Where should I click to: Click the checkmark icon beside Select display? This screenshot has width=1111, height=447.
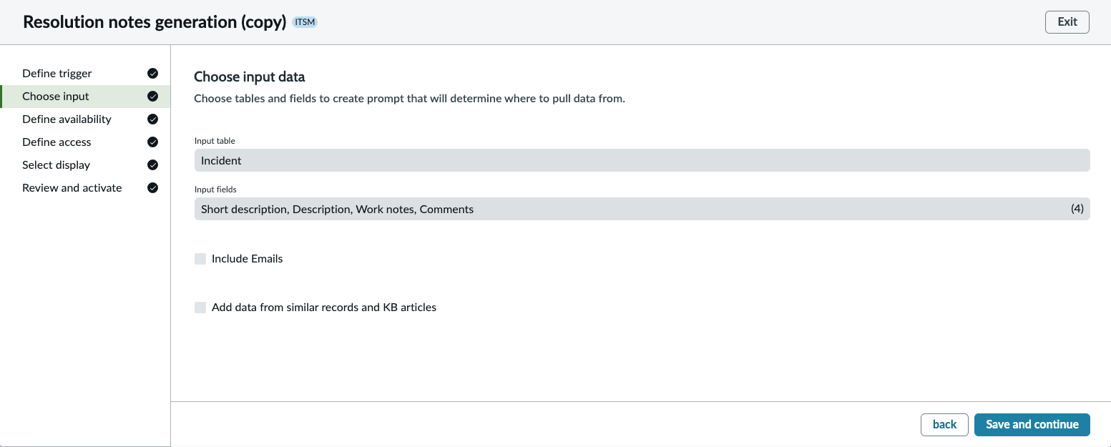152,165
